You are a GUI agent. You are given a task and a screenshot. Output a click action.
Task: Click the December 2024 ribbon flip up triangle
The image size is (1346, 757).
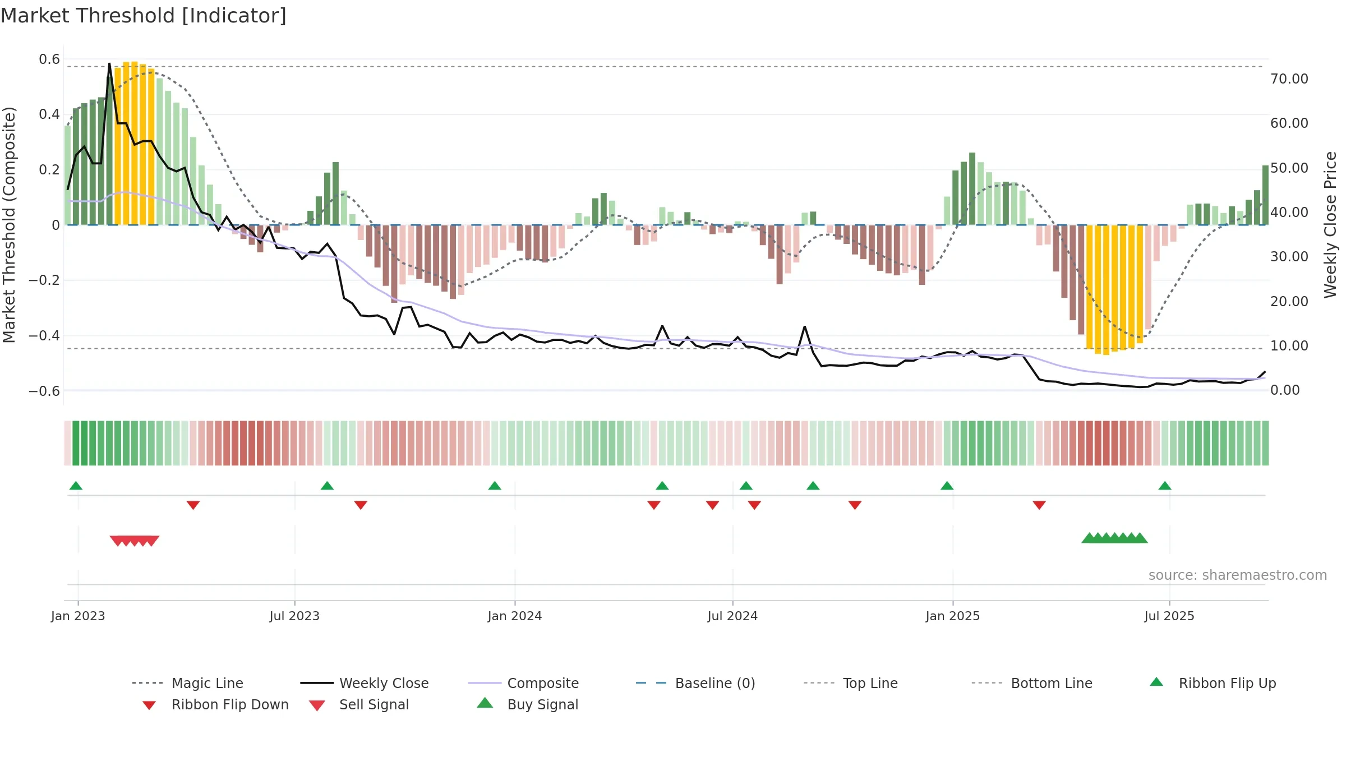(x=947, y=486)
